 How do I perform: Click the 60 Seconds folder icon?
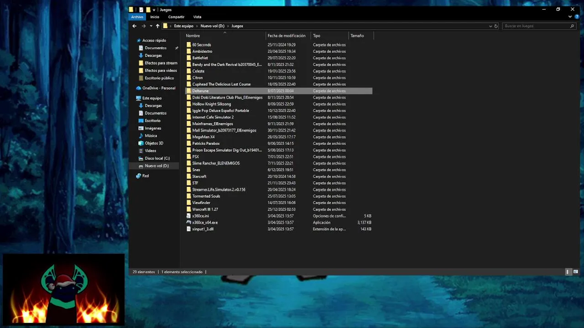189,45
